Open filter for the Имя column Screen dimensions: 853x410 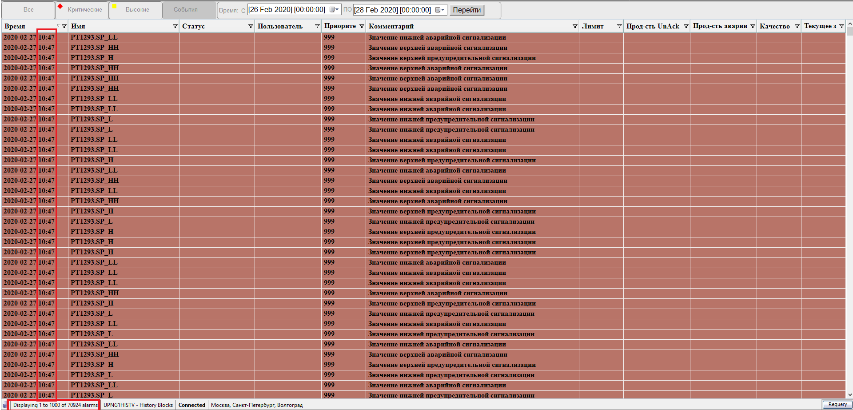point(175,26)
